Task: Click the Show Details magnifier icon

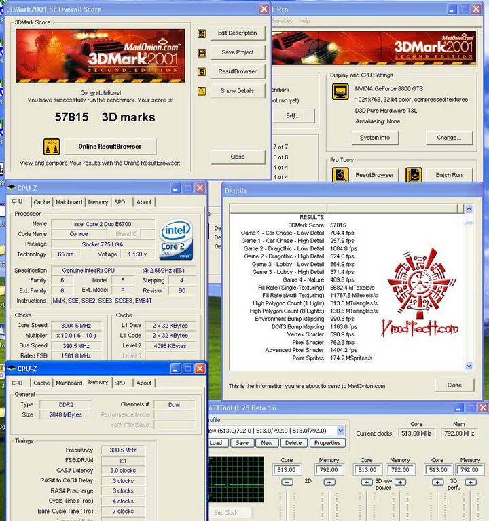Action: coord(202,91)
